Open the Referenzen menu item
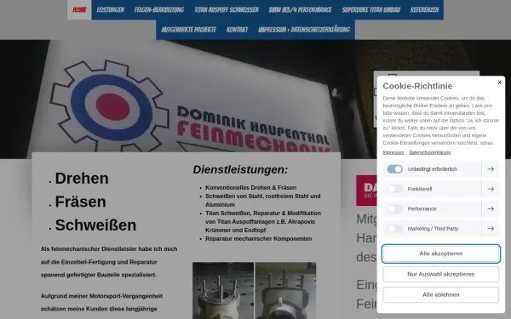511x319 pixels. point(424,9)
